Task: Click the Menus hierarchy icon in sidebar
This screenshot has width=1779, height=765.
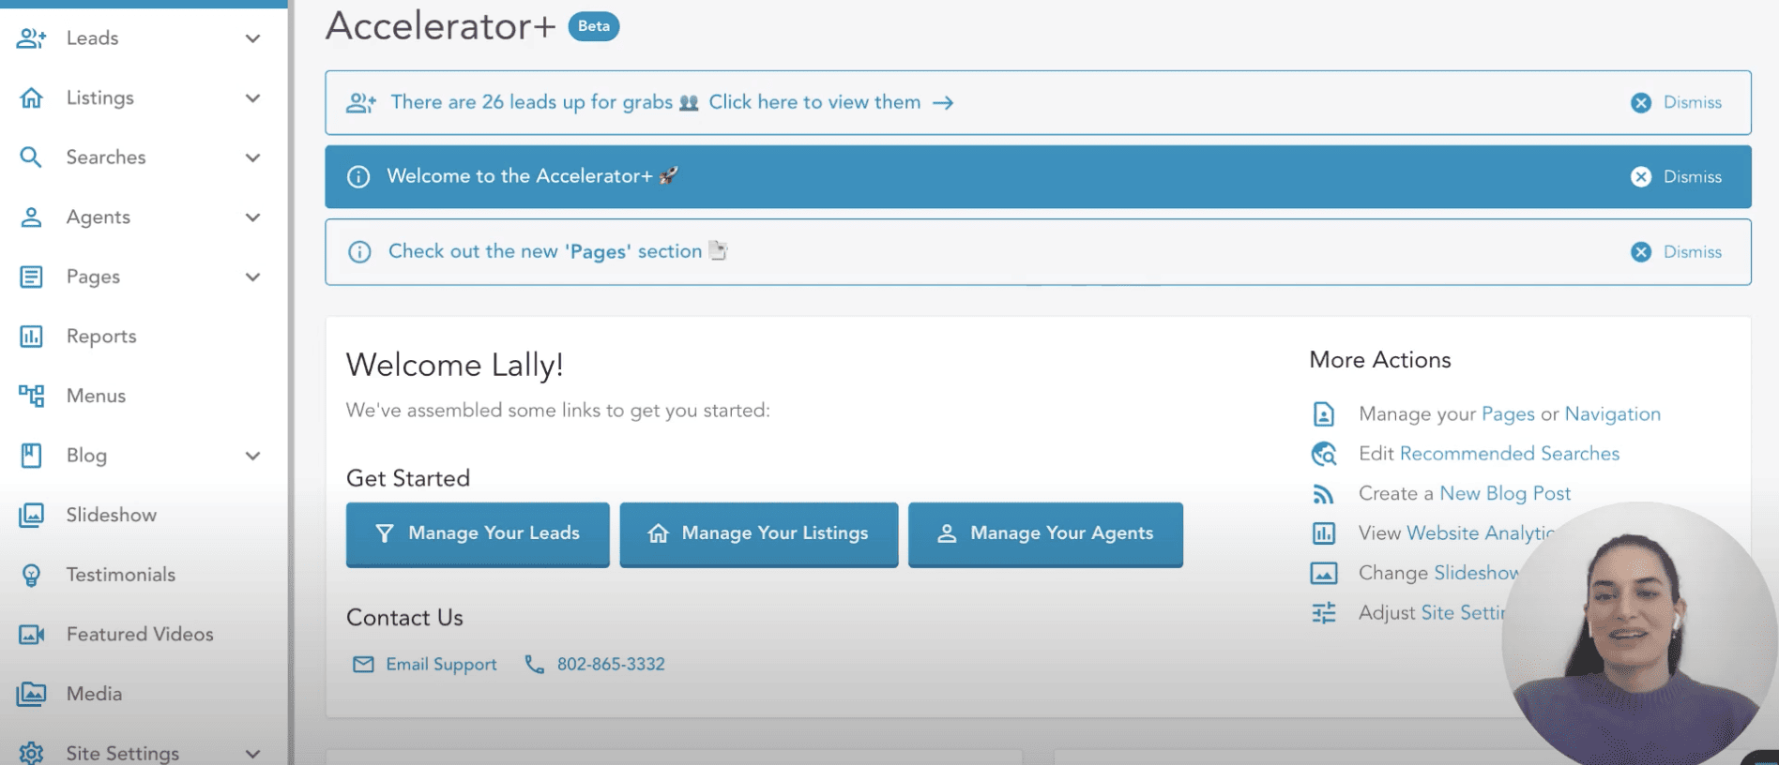Action: pyautogui.click(x=31, y=396)
